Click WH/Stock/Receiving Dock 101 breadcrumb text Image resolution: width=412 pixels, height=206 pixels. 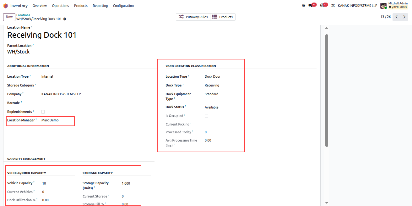(x=39, y=19)
